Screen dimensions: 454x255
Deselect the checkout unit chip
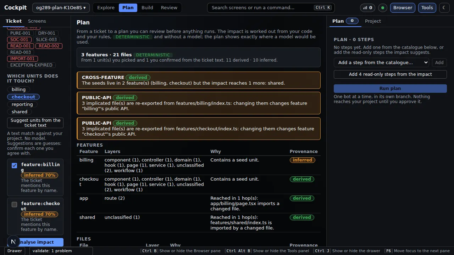[x=23, y=97]
